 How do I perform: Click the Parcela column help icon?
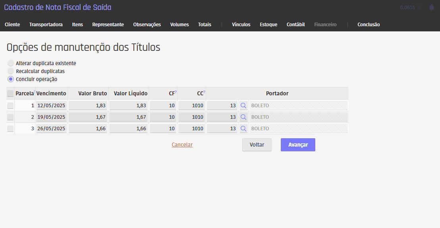point(35,92)
